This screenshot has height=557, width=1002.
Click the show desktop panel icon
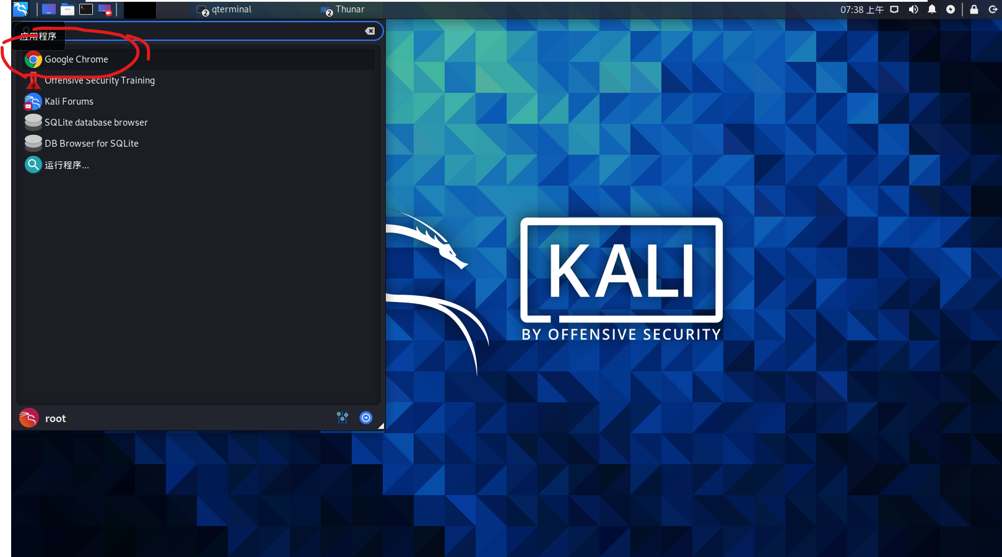click(x=48, y=9)
